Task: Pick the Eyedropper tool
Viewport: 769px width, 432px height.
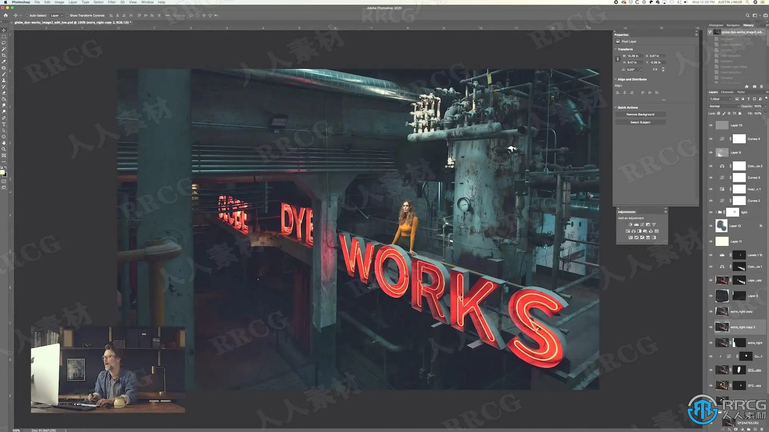Action: (x=4, y=62)
